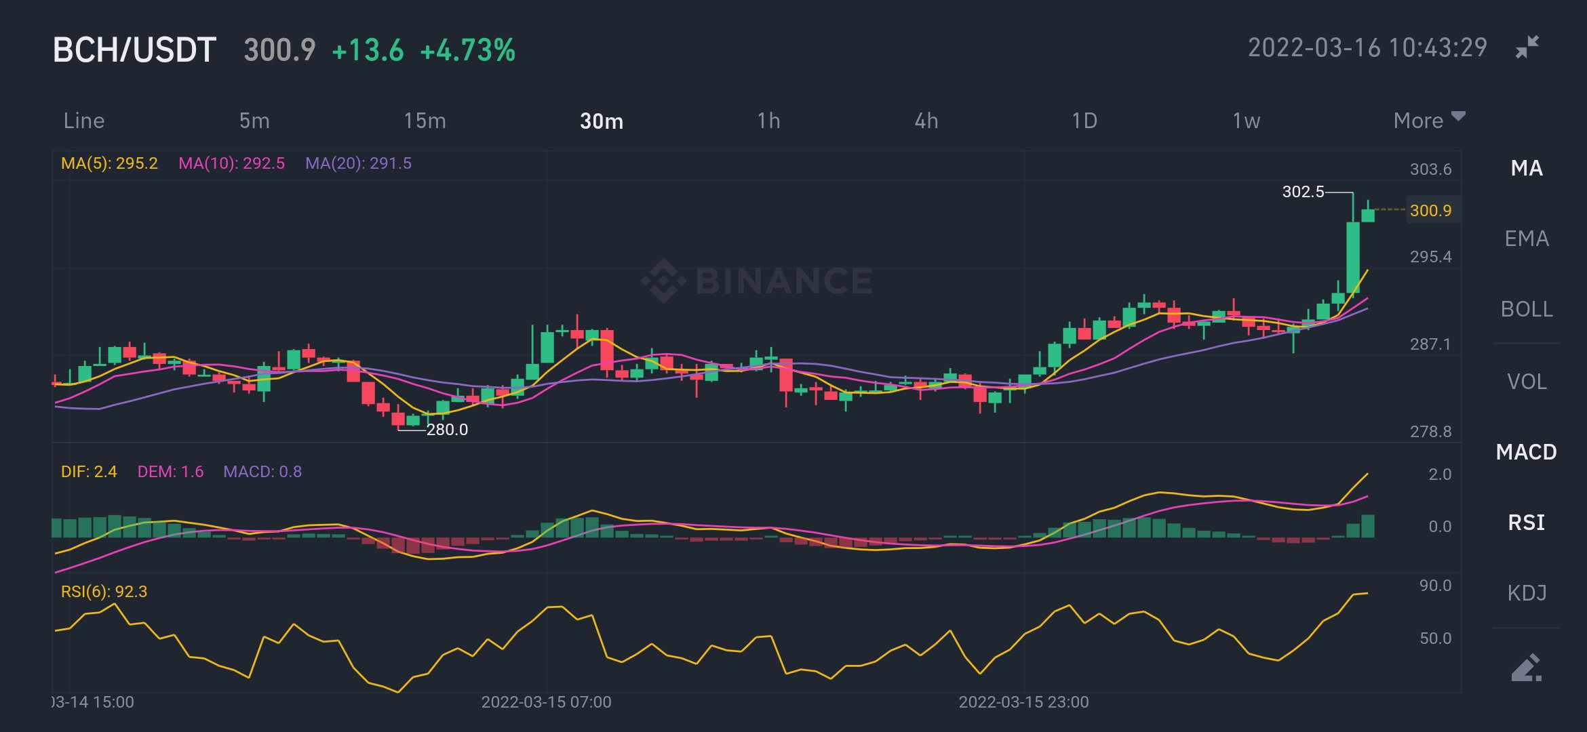Select the 302.5 high price marker
The width and height of the screenshot is (1587, 732).
tap(1303, 192)
